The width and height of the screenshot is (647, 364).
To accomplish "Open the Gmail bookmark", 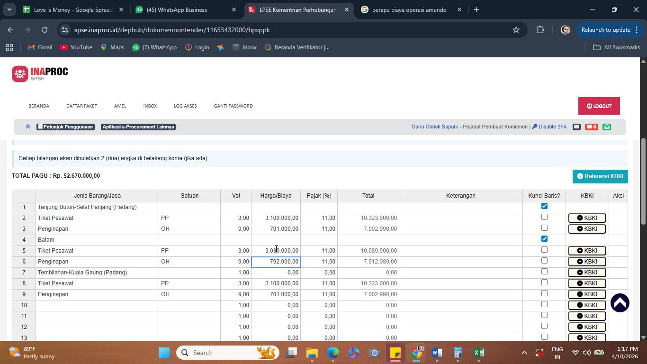I will [40, 47].
